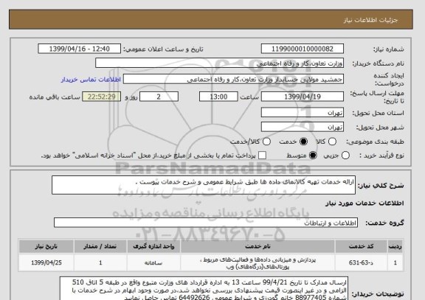The width and height of the screenshot is (425, 300).
Task: Click the کد خدمت column header
Action: click(x=361, y=246)
